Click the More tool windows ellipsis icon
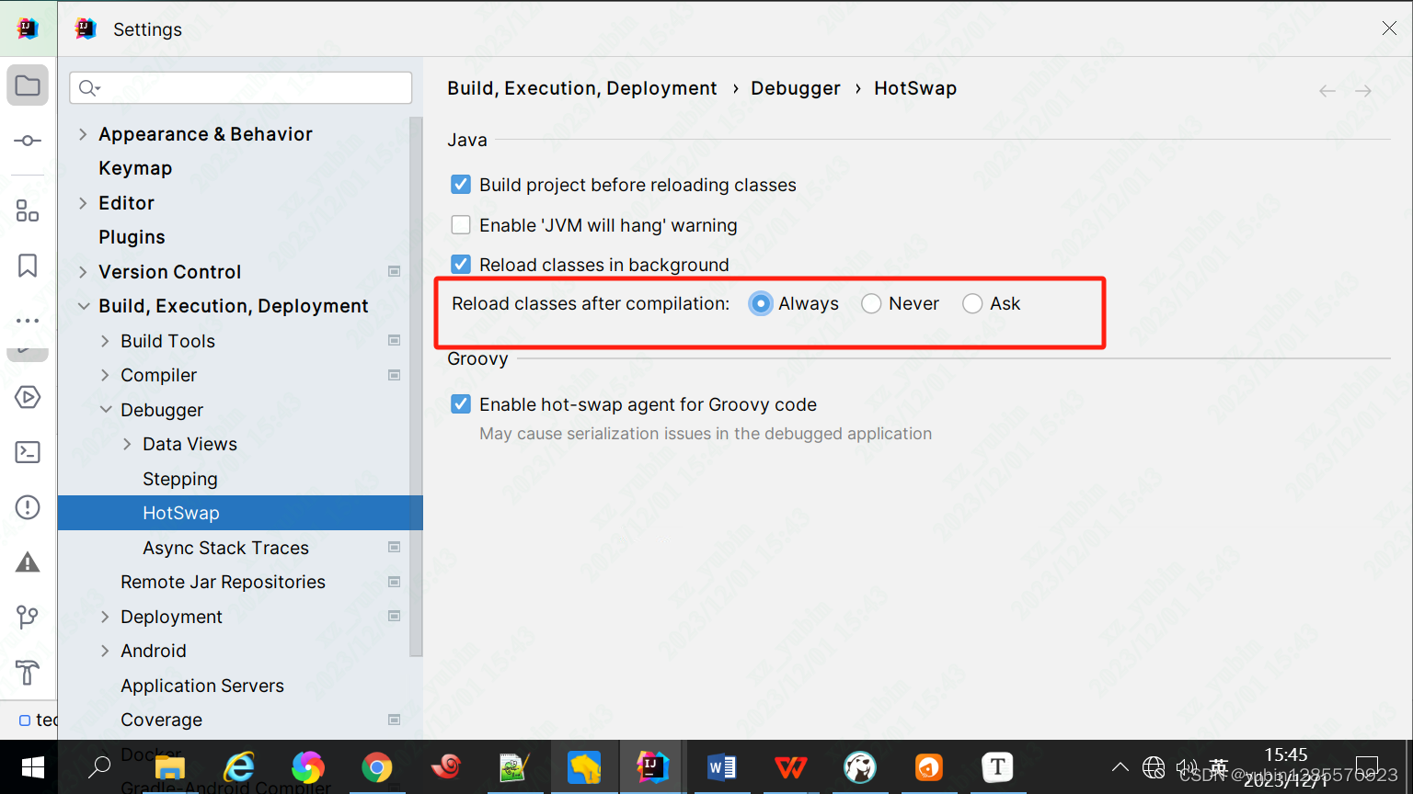The height and width of the screenshot is (794, 1413). [x=28, y=320]
